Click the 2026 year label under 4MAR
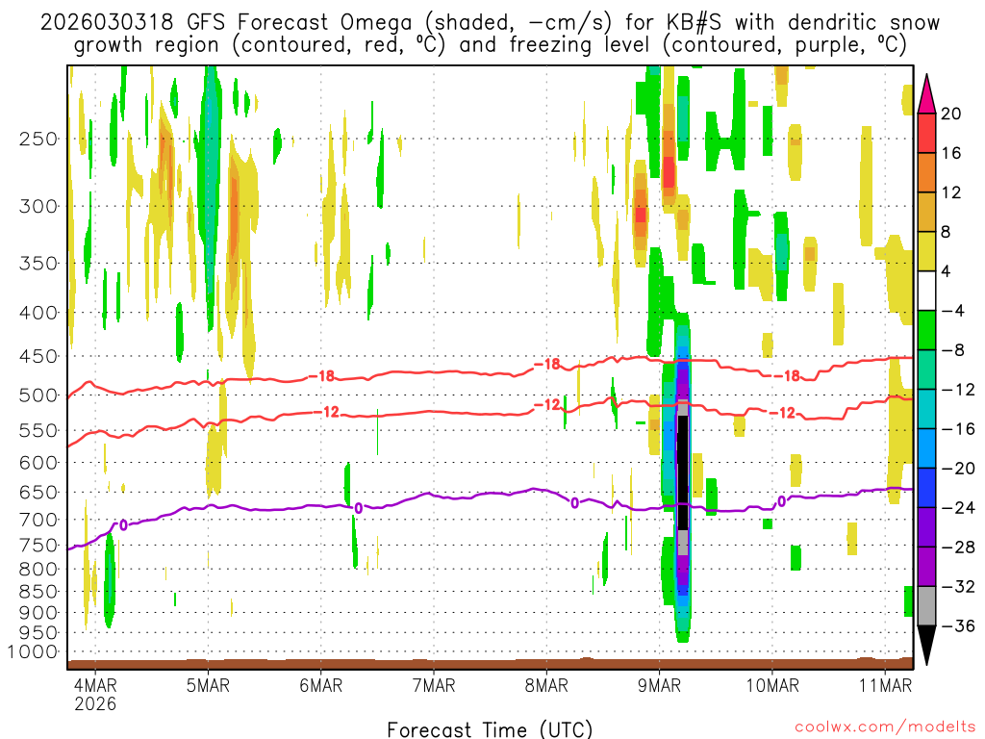This screenshot has width=985, height=739. coord(95,703)
